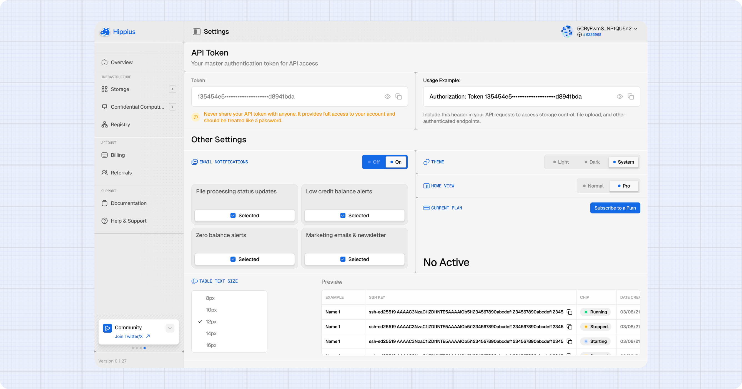Uncheck File processing status updates
Image resolution: width=742 pixels, height=389 pixels.
[x=245, y=216]
